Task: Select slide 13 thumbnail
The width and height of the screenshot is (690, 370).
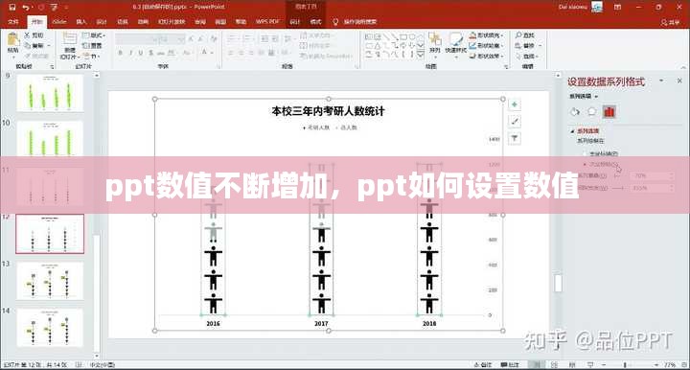Action: click(x=50, y=281)
